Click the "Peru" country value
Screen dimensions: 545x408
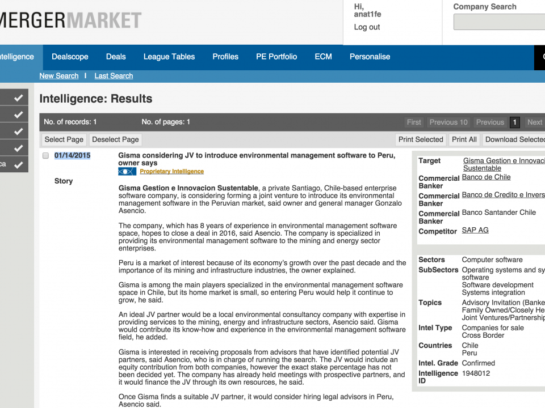click(x=469, y=353)
